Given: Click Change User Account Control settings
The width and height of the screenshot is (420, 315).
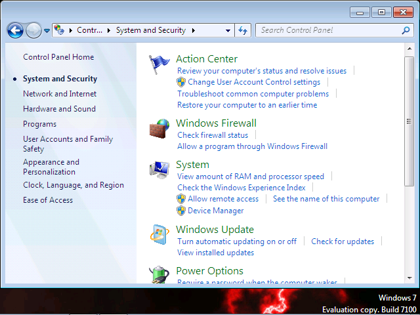Looking at the screenshot, I should point(254,82).
